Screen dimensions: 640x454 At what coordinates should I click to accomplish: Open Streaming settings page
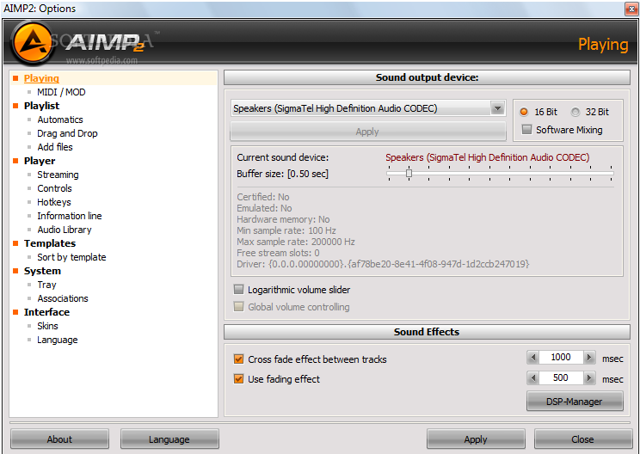(58, 175)
